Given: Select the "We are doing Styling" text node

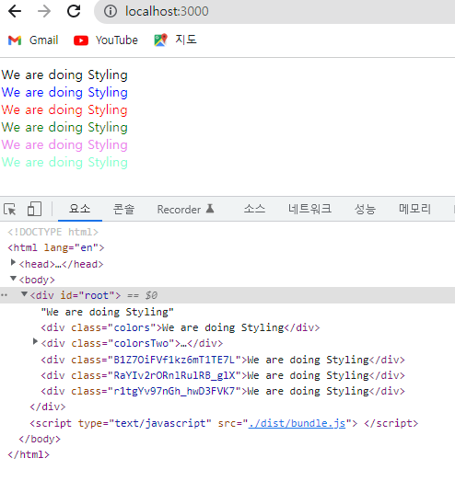Looking at the screenshot, I should tap(108, 312).
